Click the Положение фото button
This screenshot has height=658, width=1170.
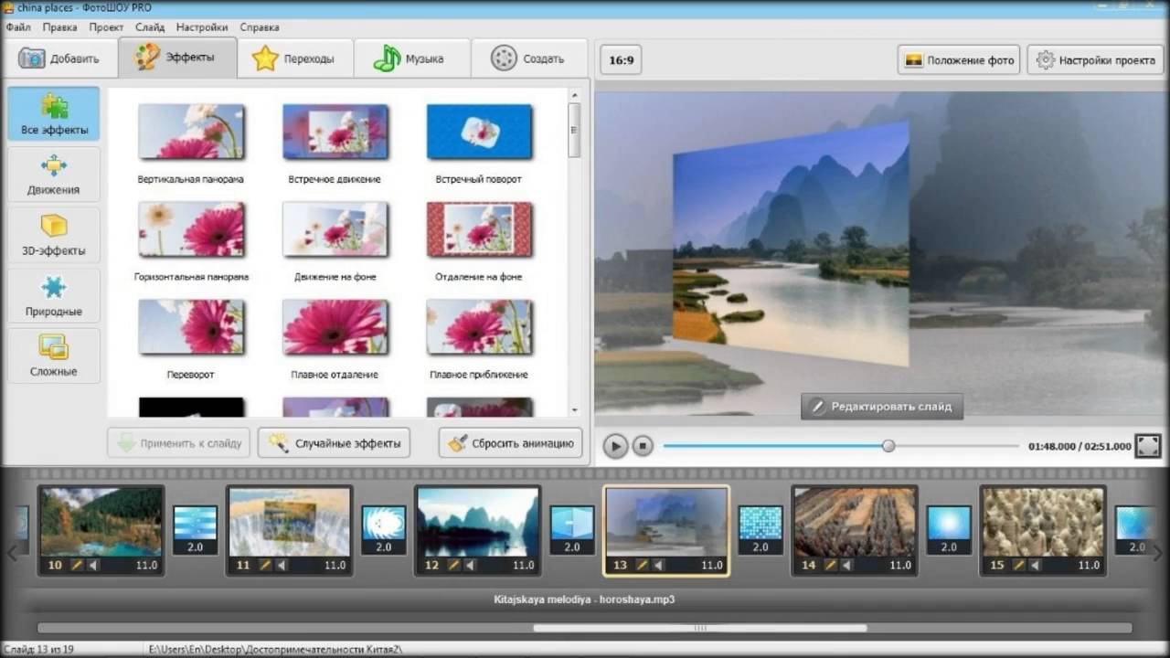pyautogui.click(x=959, y=60)
